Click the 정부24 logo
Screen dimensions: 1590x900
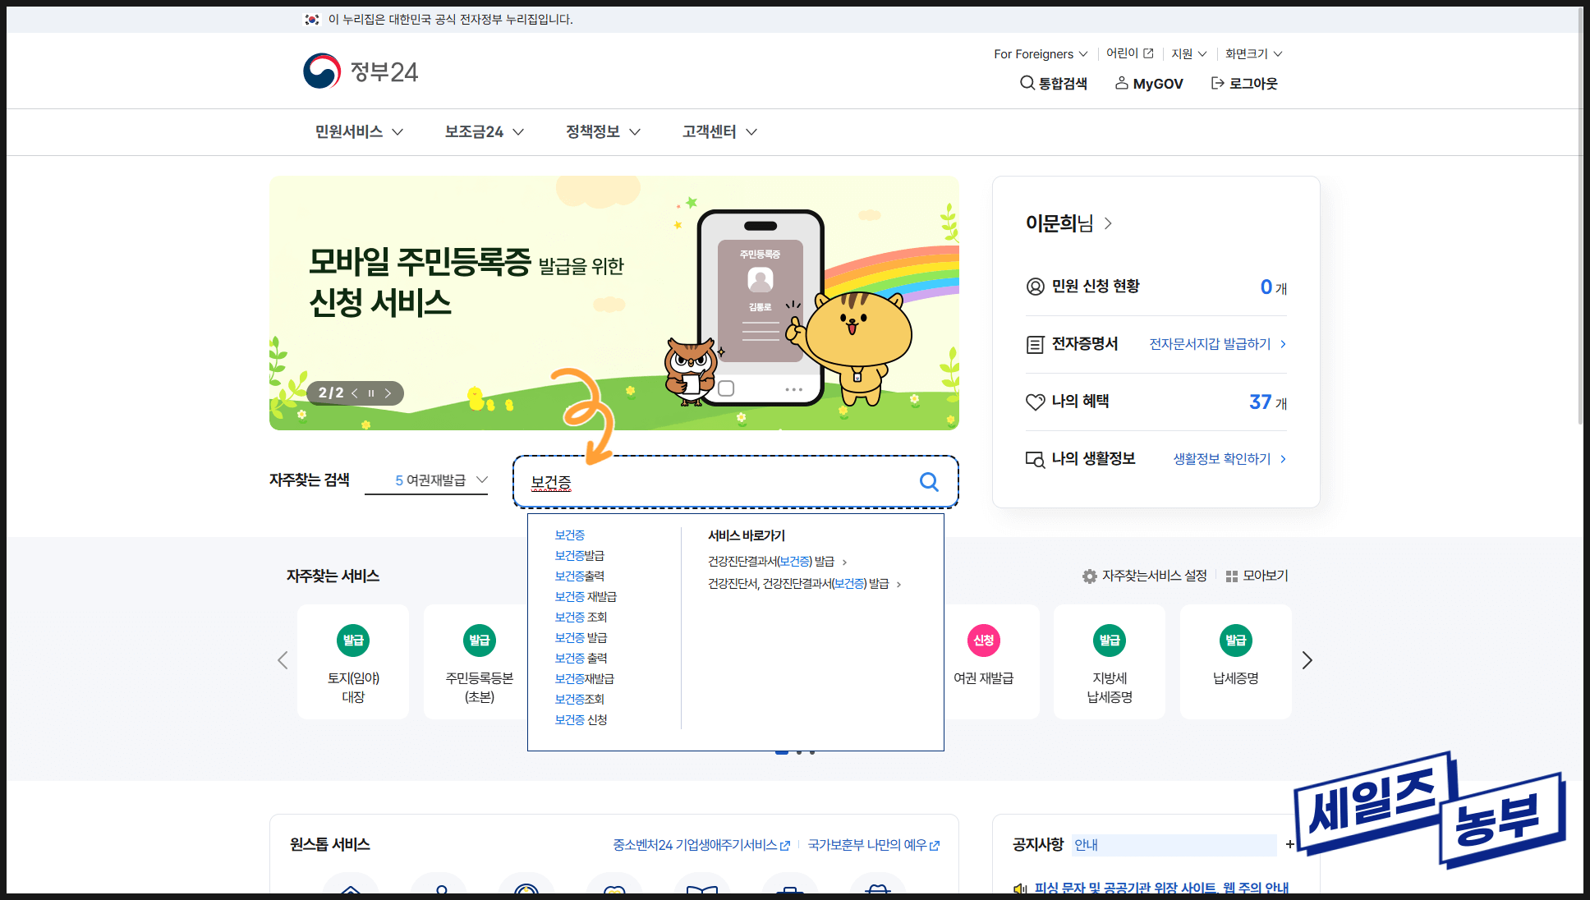(x=361, y=71)
